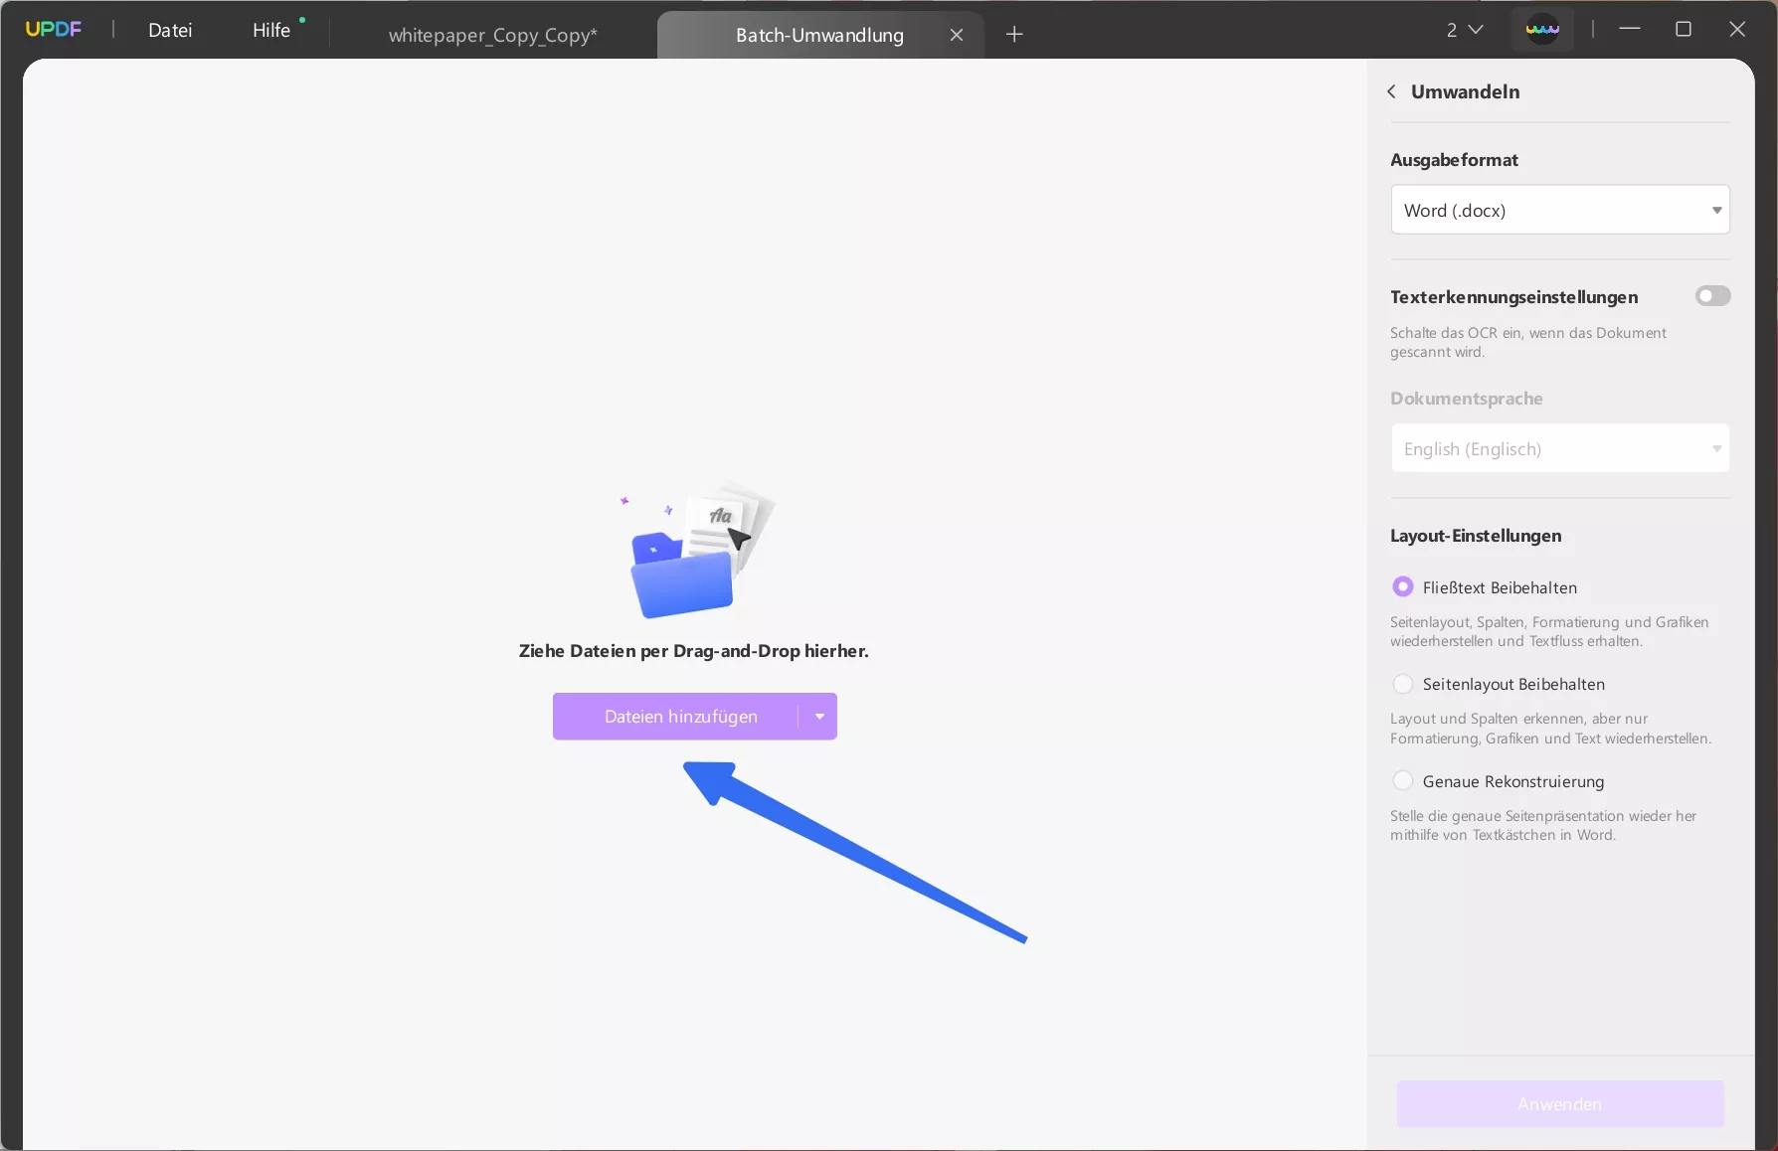Close the UPDF window
The height and width of the screenshot is (1151, 1778).
1737,30
